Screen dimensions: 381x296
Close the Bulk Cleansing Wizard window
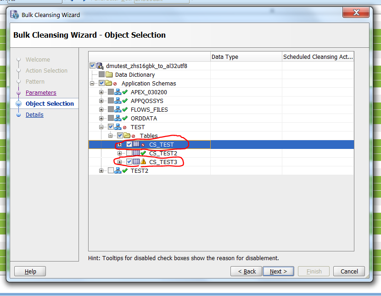pyautogui.click(x=356, y=12)
